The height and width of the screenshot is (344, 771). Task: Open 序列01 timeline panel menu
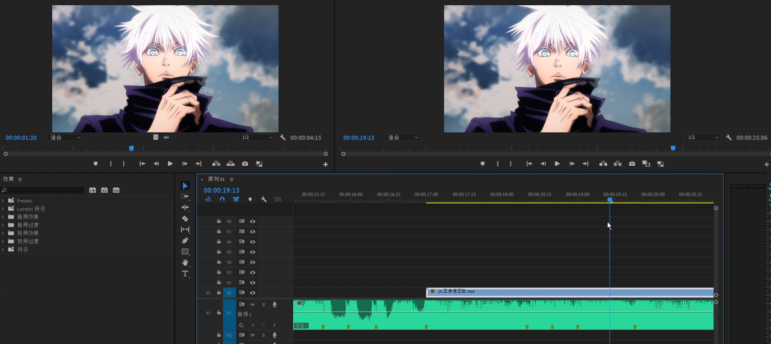(231, 179)
